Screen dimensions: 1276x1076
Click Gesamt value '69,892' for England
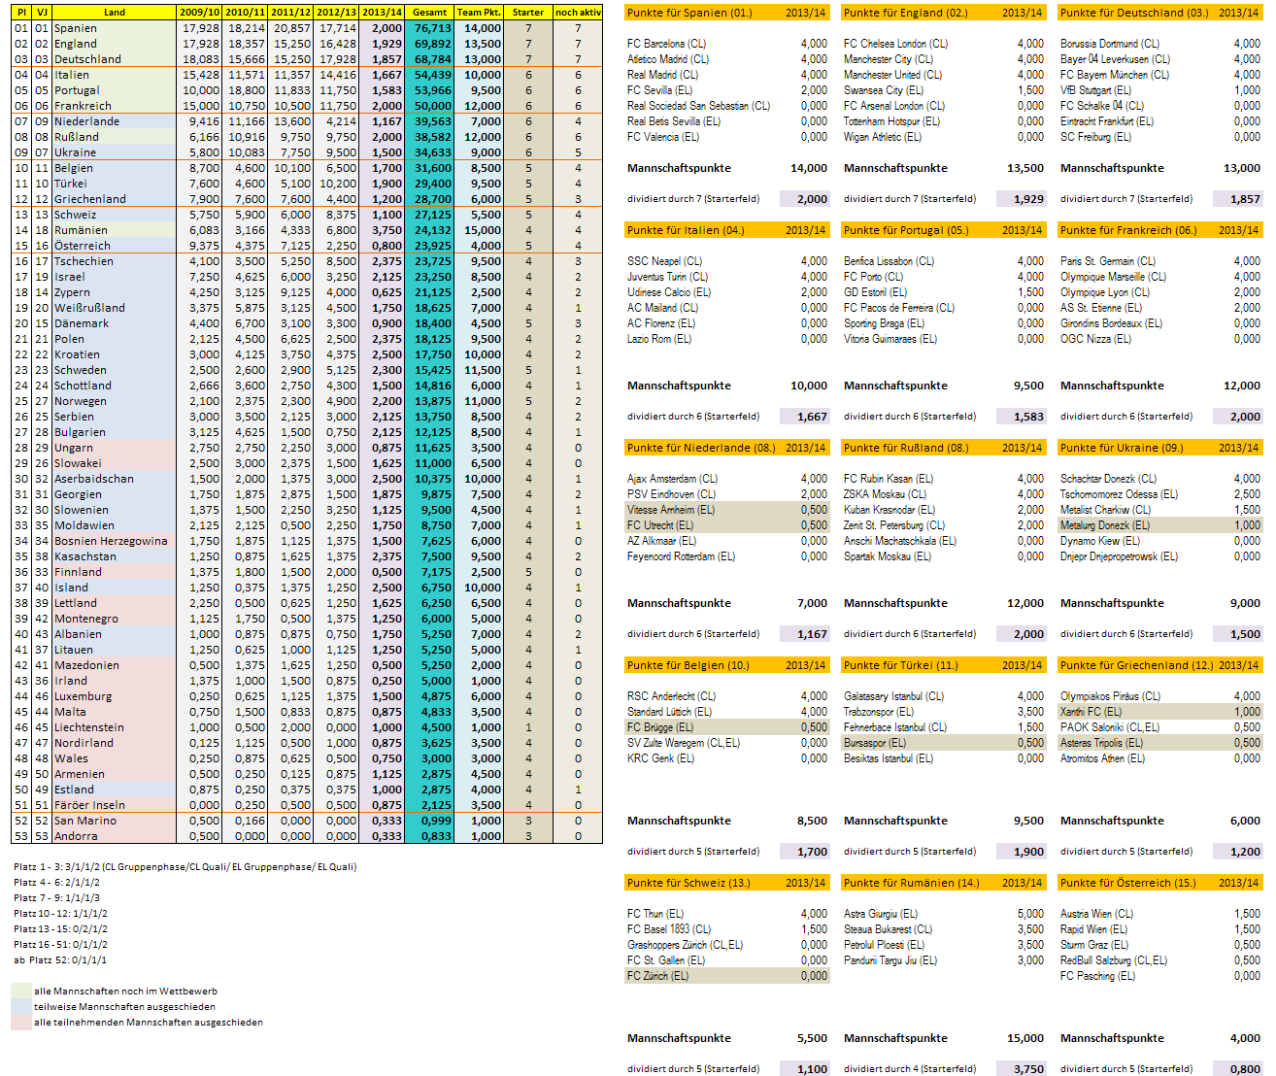pos(429,44)
